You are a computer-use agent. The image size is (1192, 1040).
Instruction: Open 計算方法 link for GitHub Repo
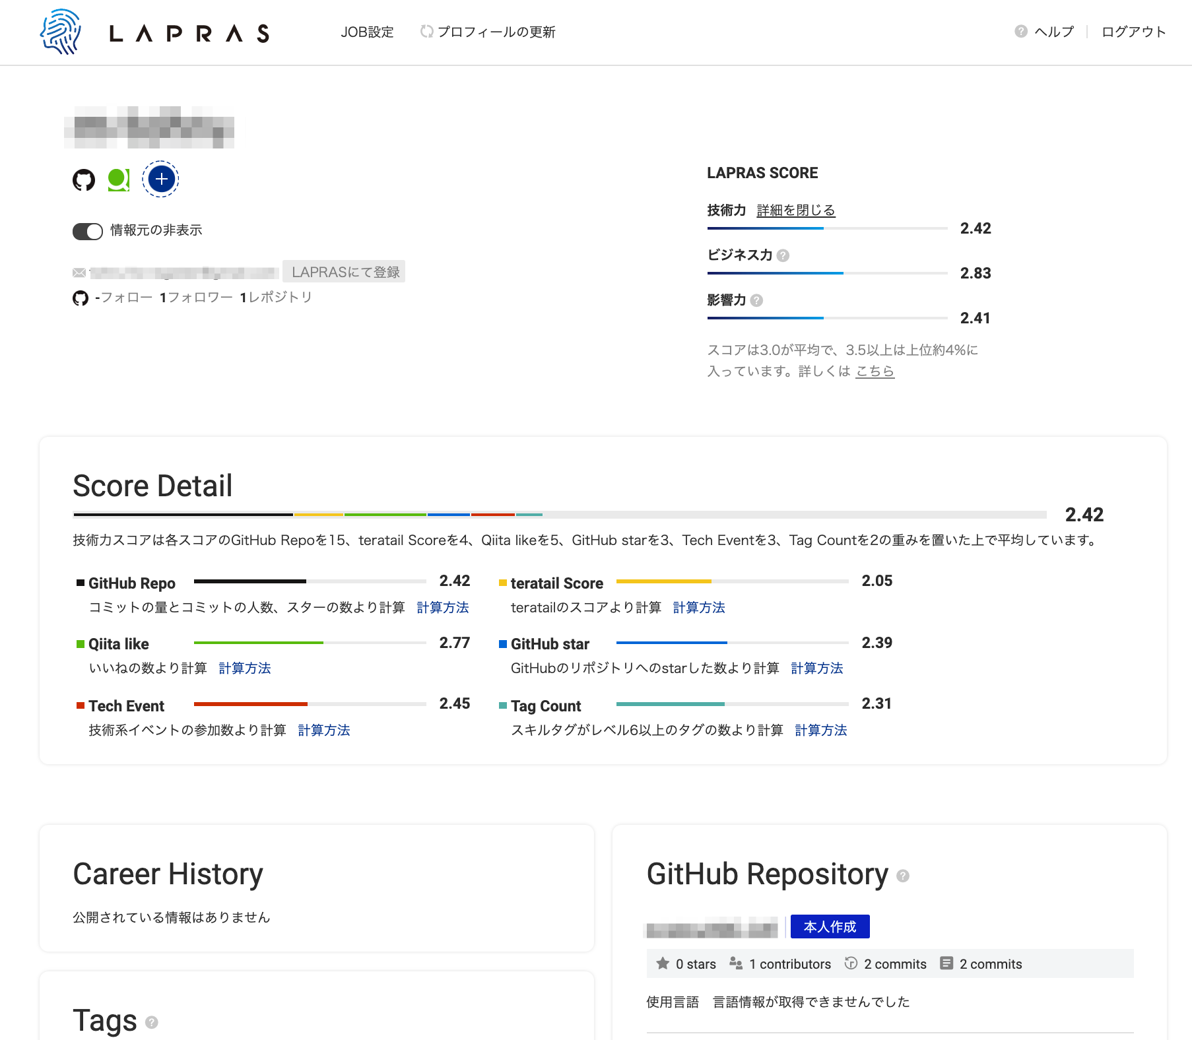click(x=443, y=607)
